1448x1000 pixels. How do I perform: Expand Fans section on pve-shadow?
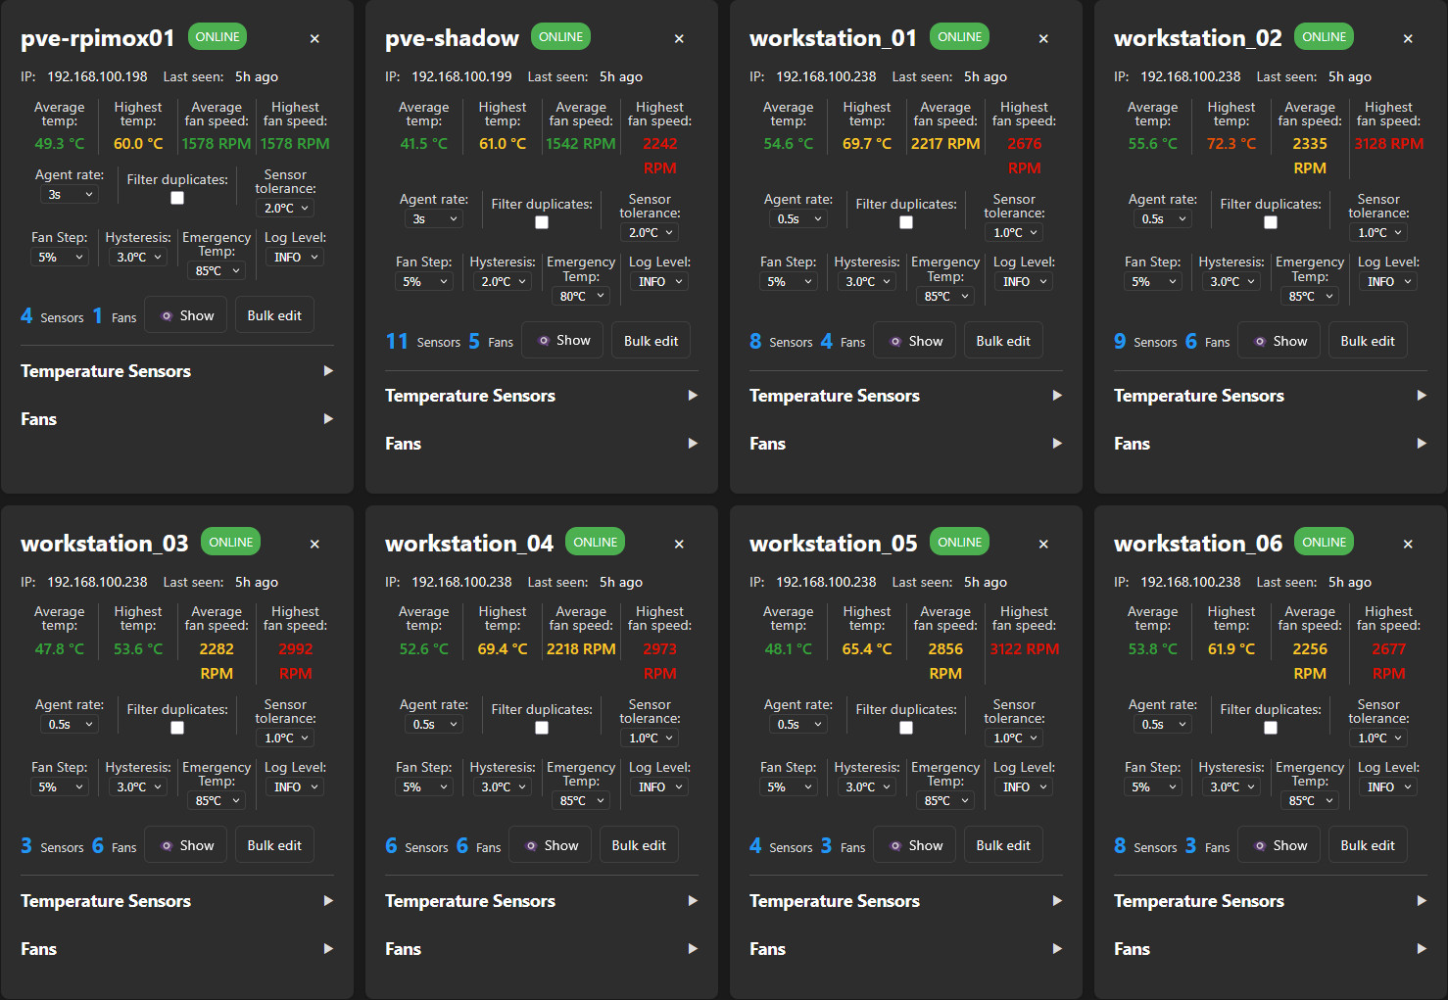(x=542, y=444)
